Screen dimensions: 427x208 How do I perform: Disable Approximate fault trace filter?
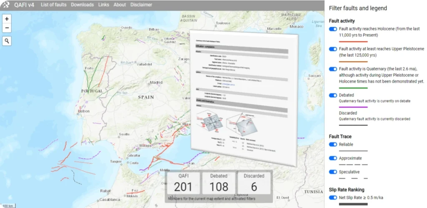click(333, 158)
